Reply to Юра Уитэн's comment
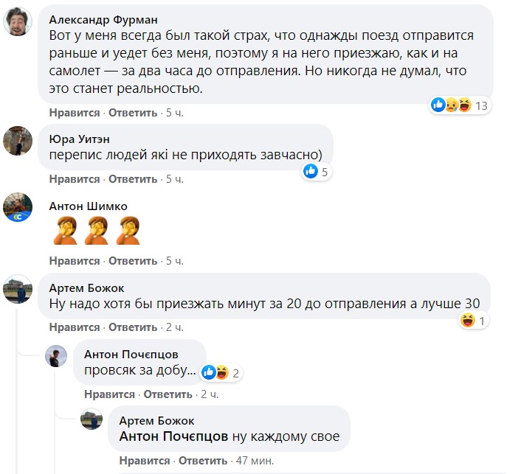The width and height of the screenshot is (518, 474). [133, 179]
